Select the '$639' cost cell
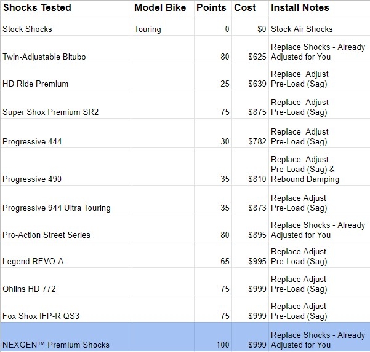 click(x=250, y=77)
